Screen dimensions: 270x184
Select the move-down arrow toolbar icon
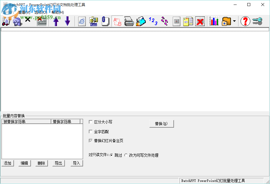pos(67,21)
